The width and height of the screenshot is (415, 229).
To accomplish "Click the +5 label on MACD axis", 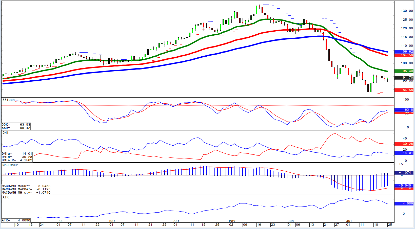I will (x=401, y=164).
